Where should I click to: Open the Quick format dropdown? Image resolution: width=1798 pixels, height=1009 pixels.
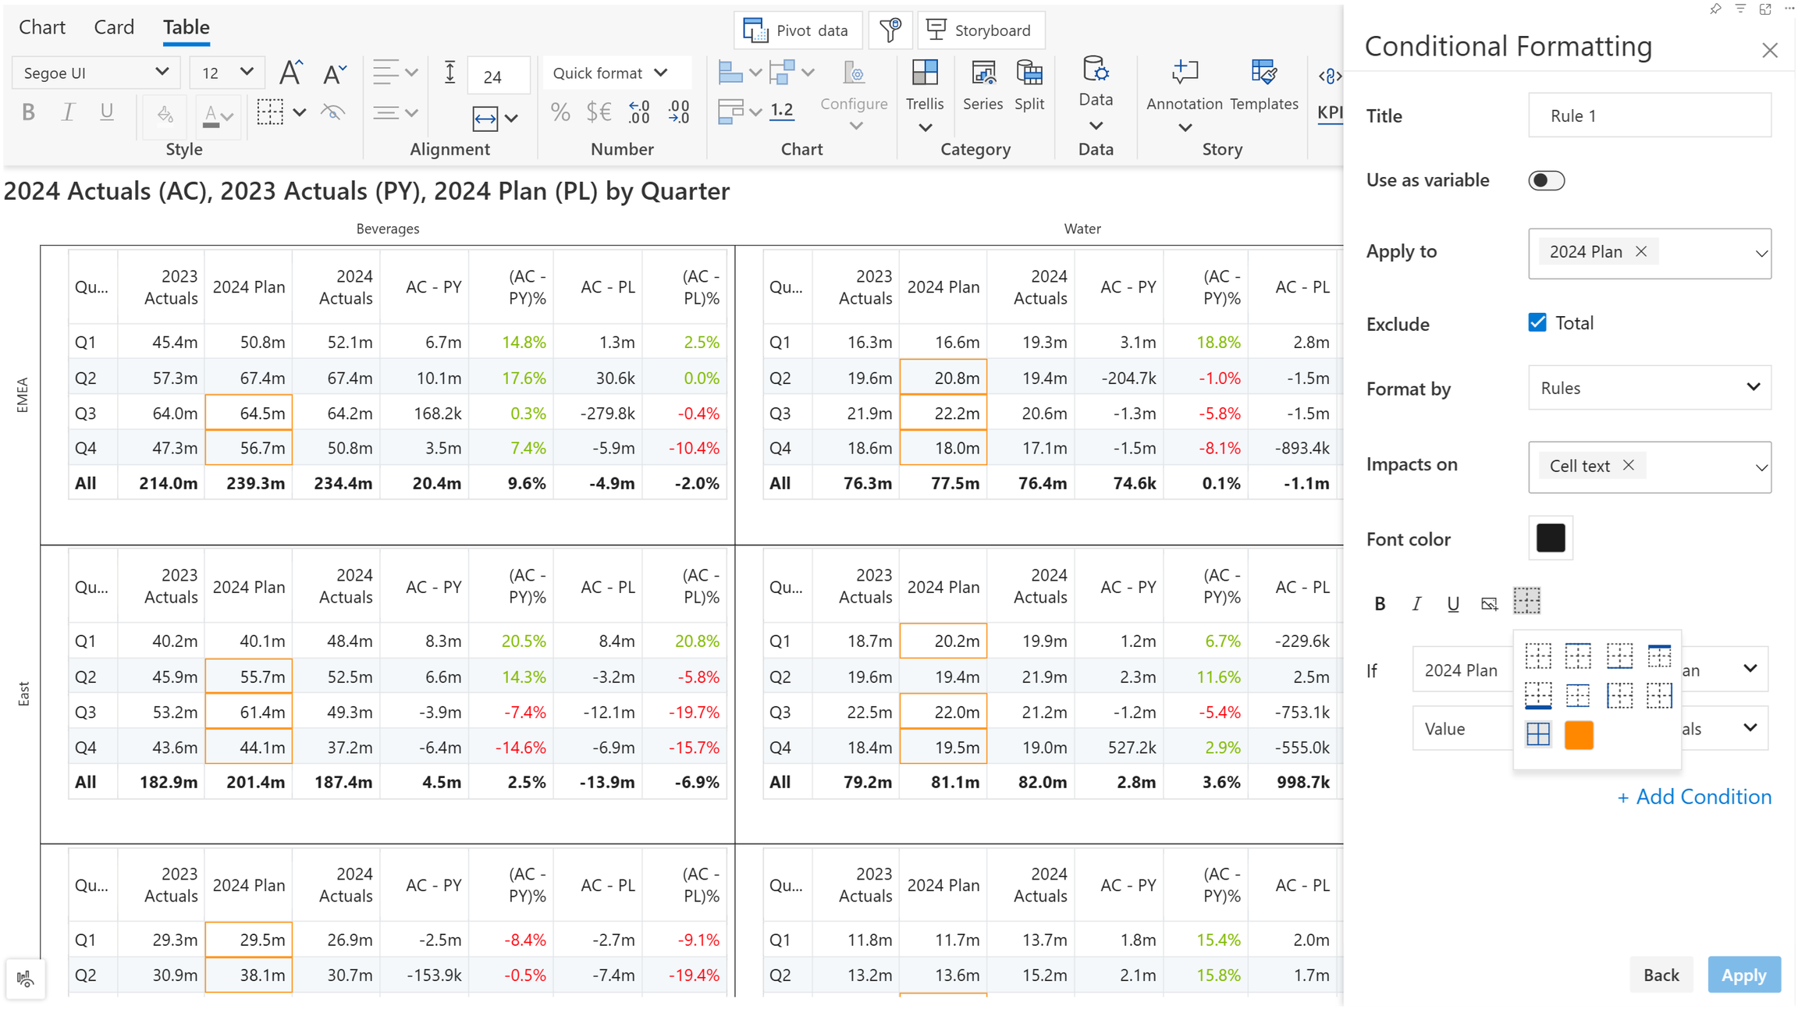[x=610, y=73]
